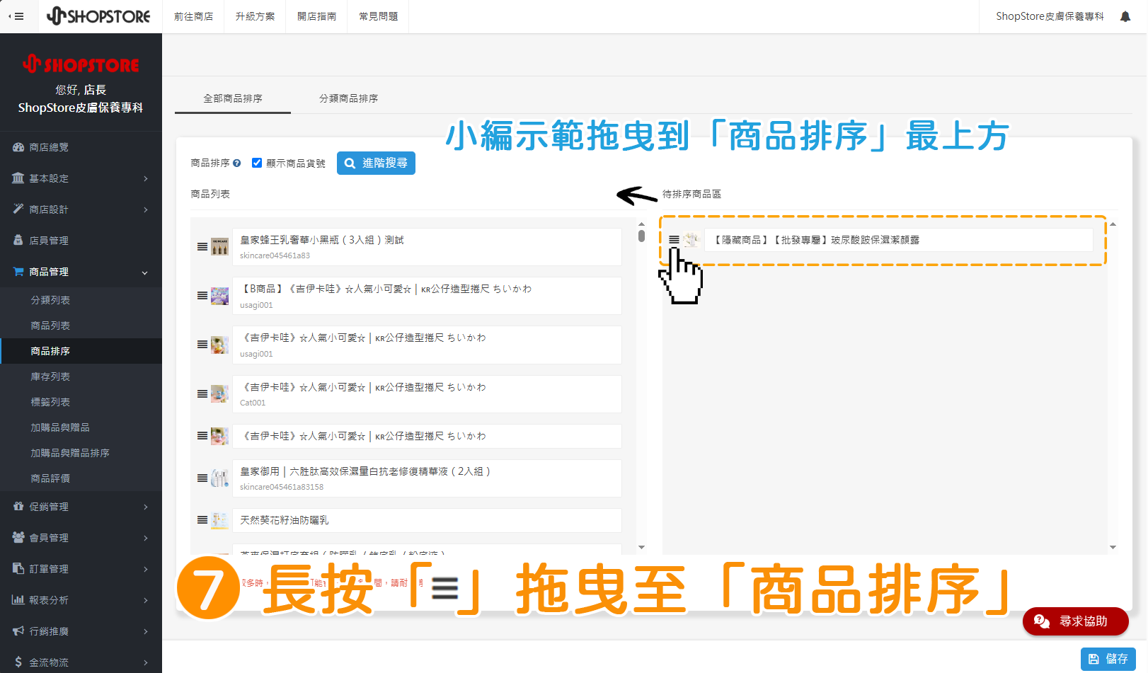The image size is (1148, 673).
Task: Open 前往商店 in top navigation
Action: point(193,16)
